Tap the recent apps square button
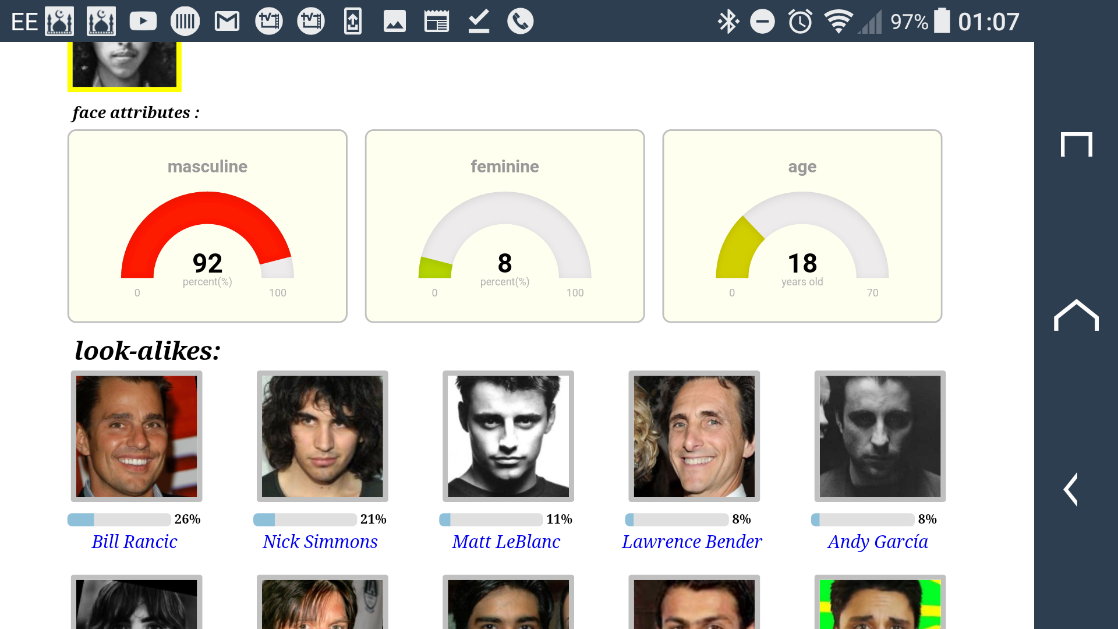Screen dimensions: 1118x629 tap(1076, 144)
